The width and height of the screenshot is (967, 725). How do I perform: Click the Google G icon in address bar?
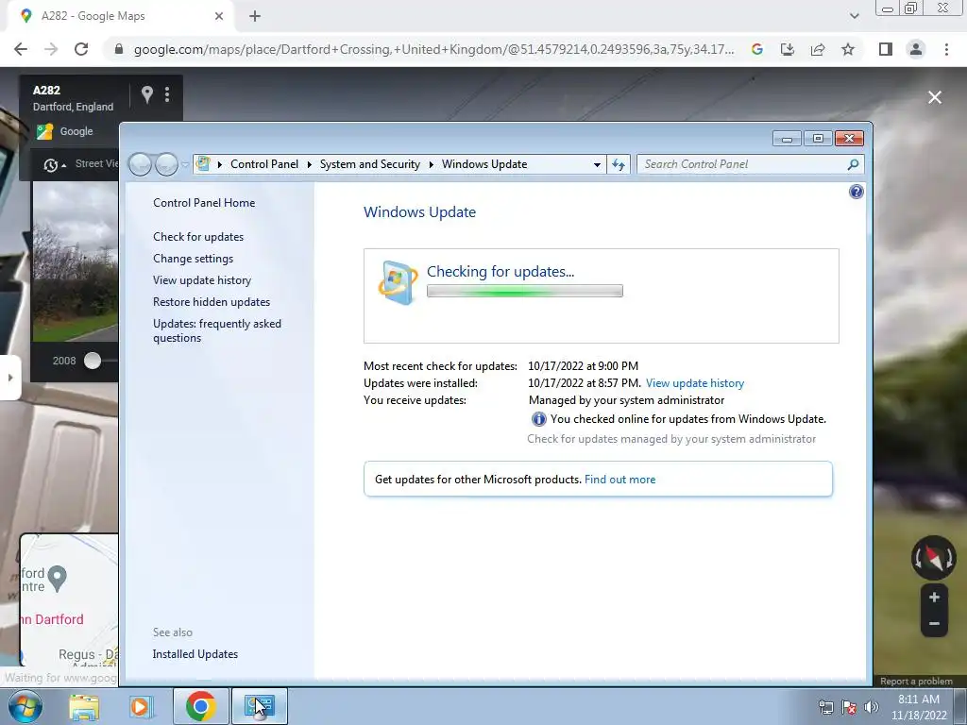click(757, 49)
